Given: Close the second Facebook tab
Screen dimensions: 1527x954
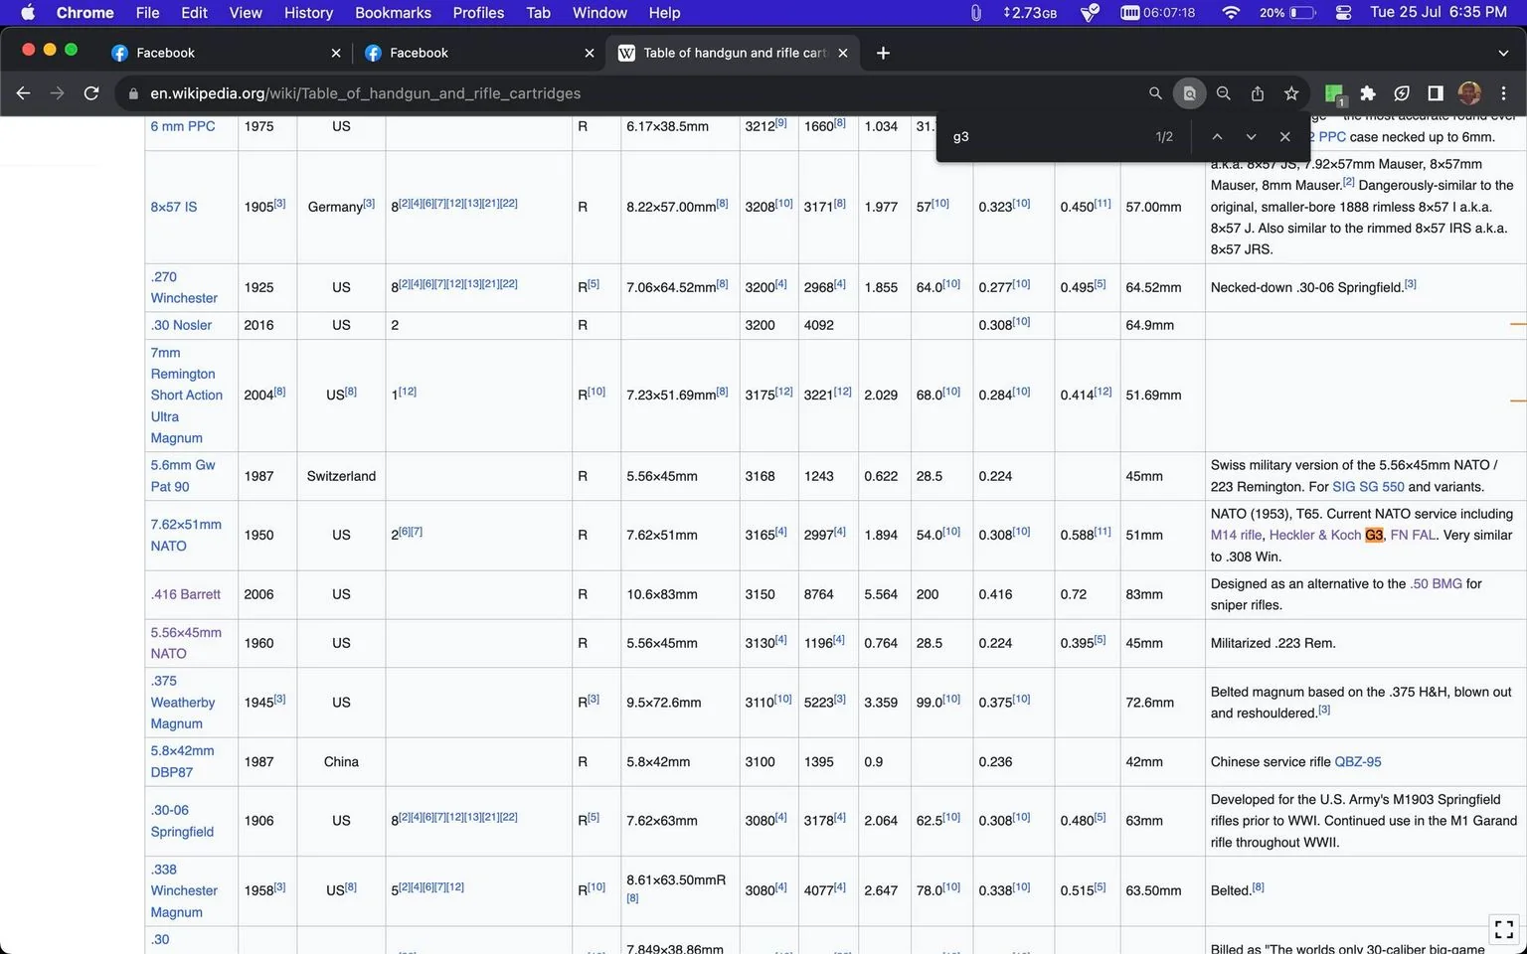Looking at the screenshot, I should tap(590, 53).
